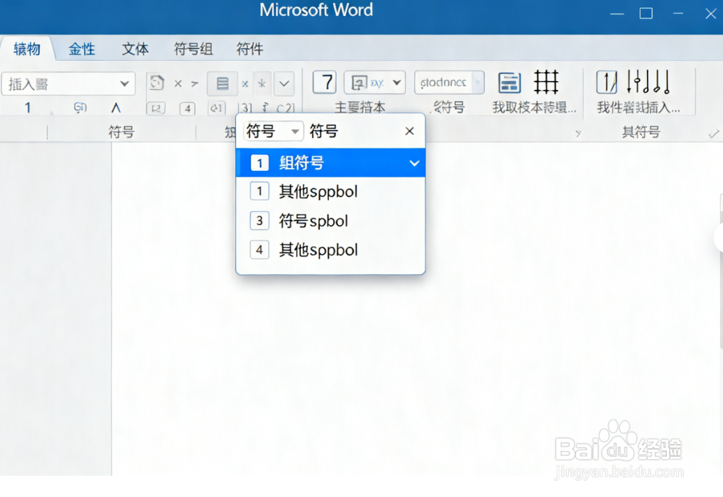Viewport: 723px width, 497px height.
Task: Click the A caret icon in the ribbon's second row
Action: click(115, 108)
